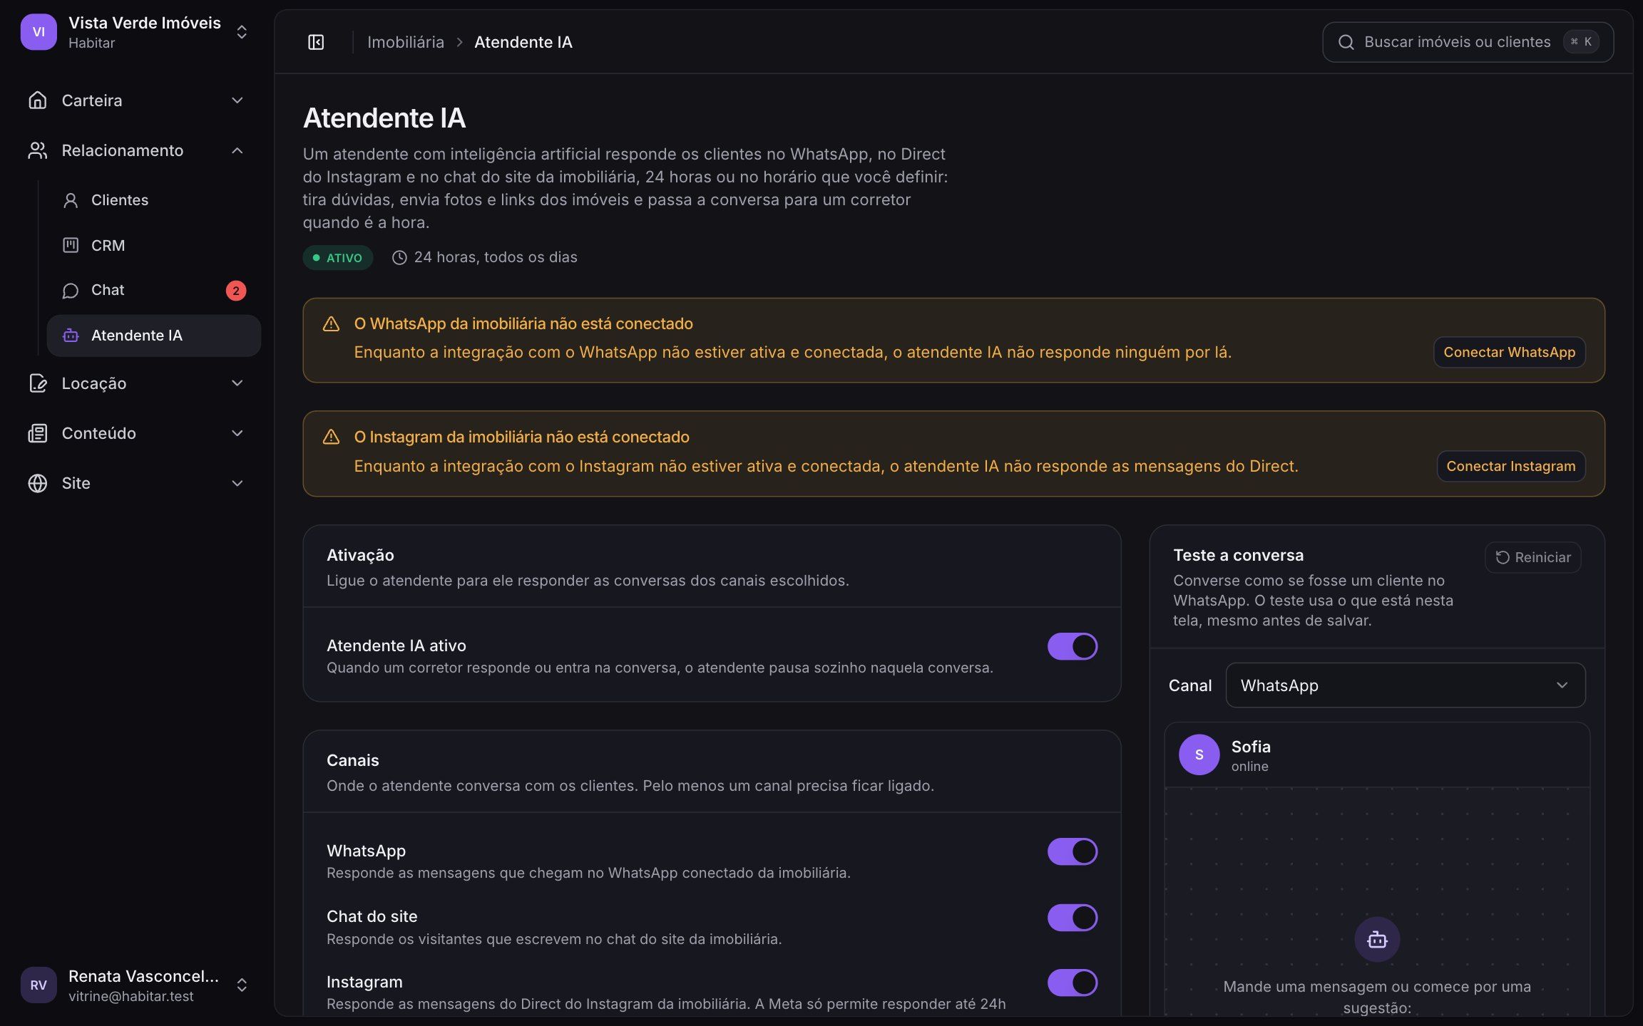Viewport: 1643px width, 1026px height.
Task: Collapse the Relacionamento section chevron
Action: click(x=237, y=150)
